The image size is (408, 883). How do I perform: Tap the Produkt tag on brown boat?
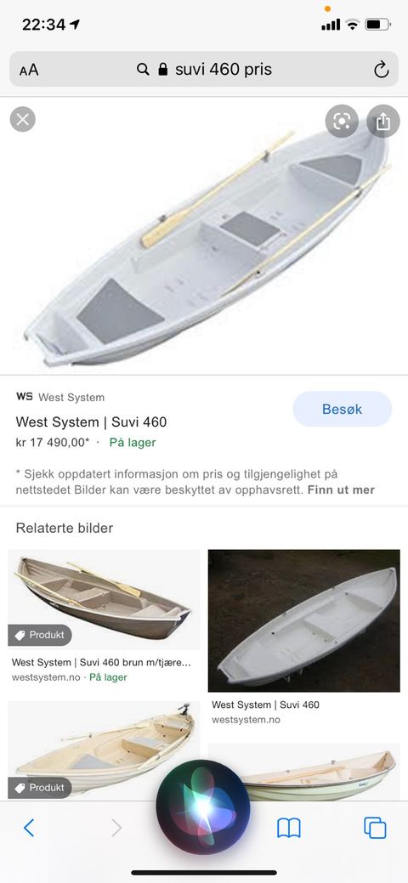pyautogui.click(x=39, y=635)
